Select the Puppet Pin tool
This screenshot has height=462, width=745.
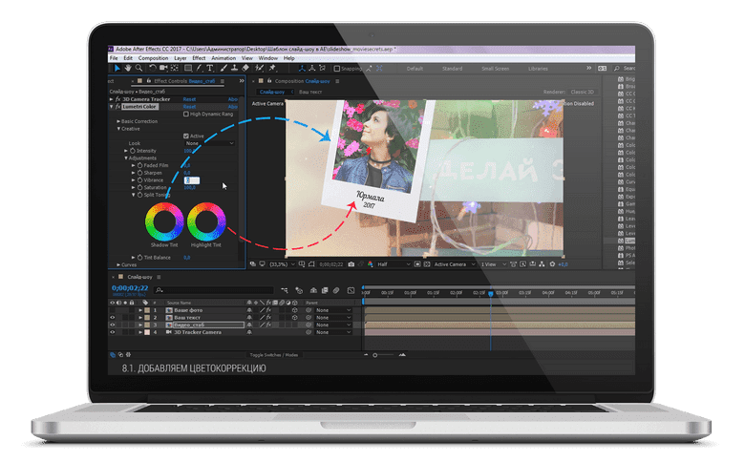273,69
